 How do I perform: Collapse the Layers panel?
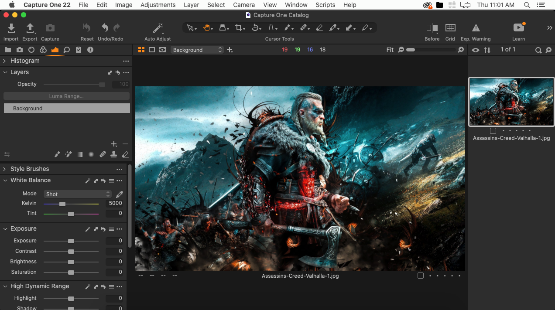(5, 72)
